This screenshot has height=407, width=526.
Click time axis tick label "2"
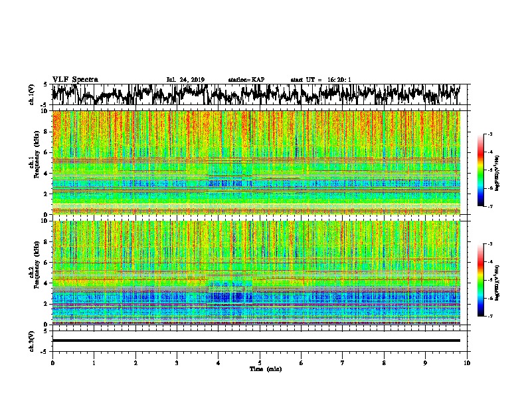coord(135,363)
